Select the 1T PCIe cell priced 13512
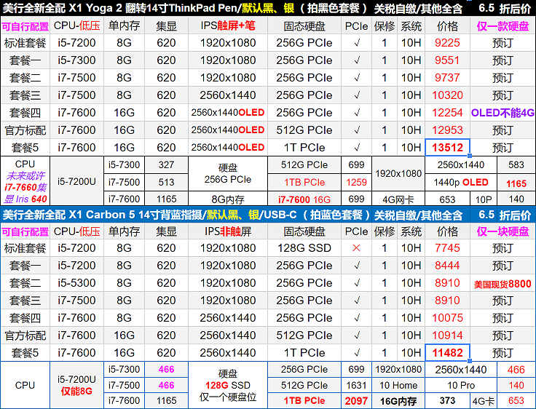536x409 pixels. point(304,147)
